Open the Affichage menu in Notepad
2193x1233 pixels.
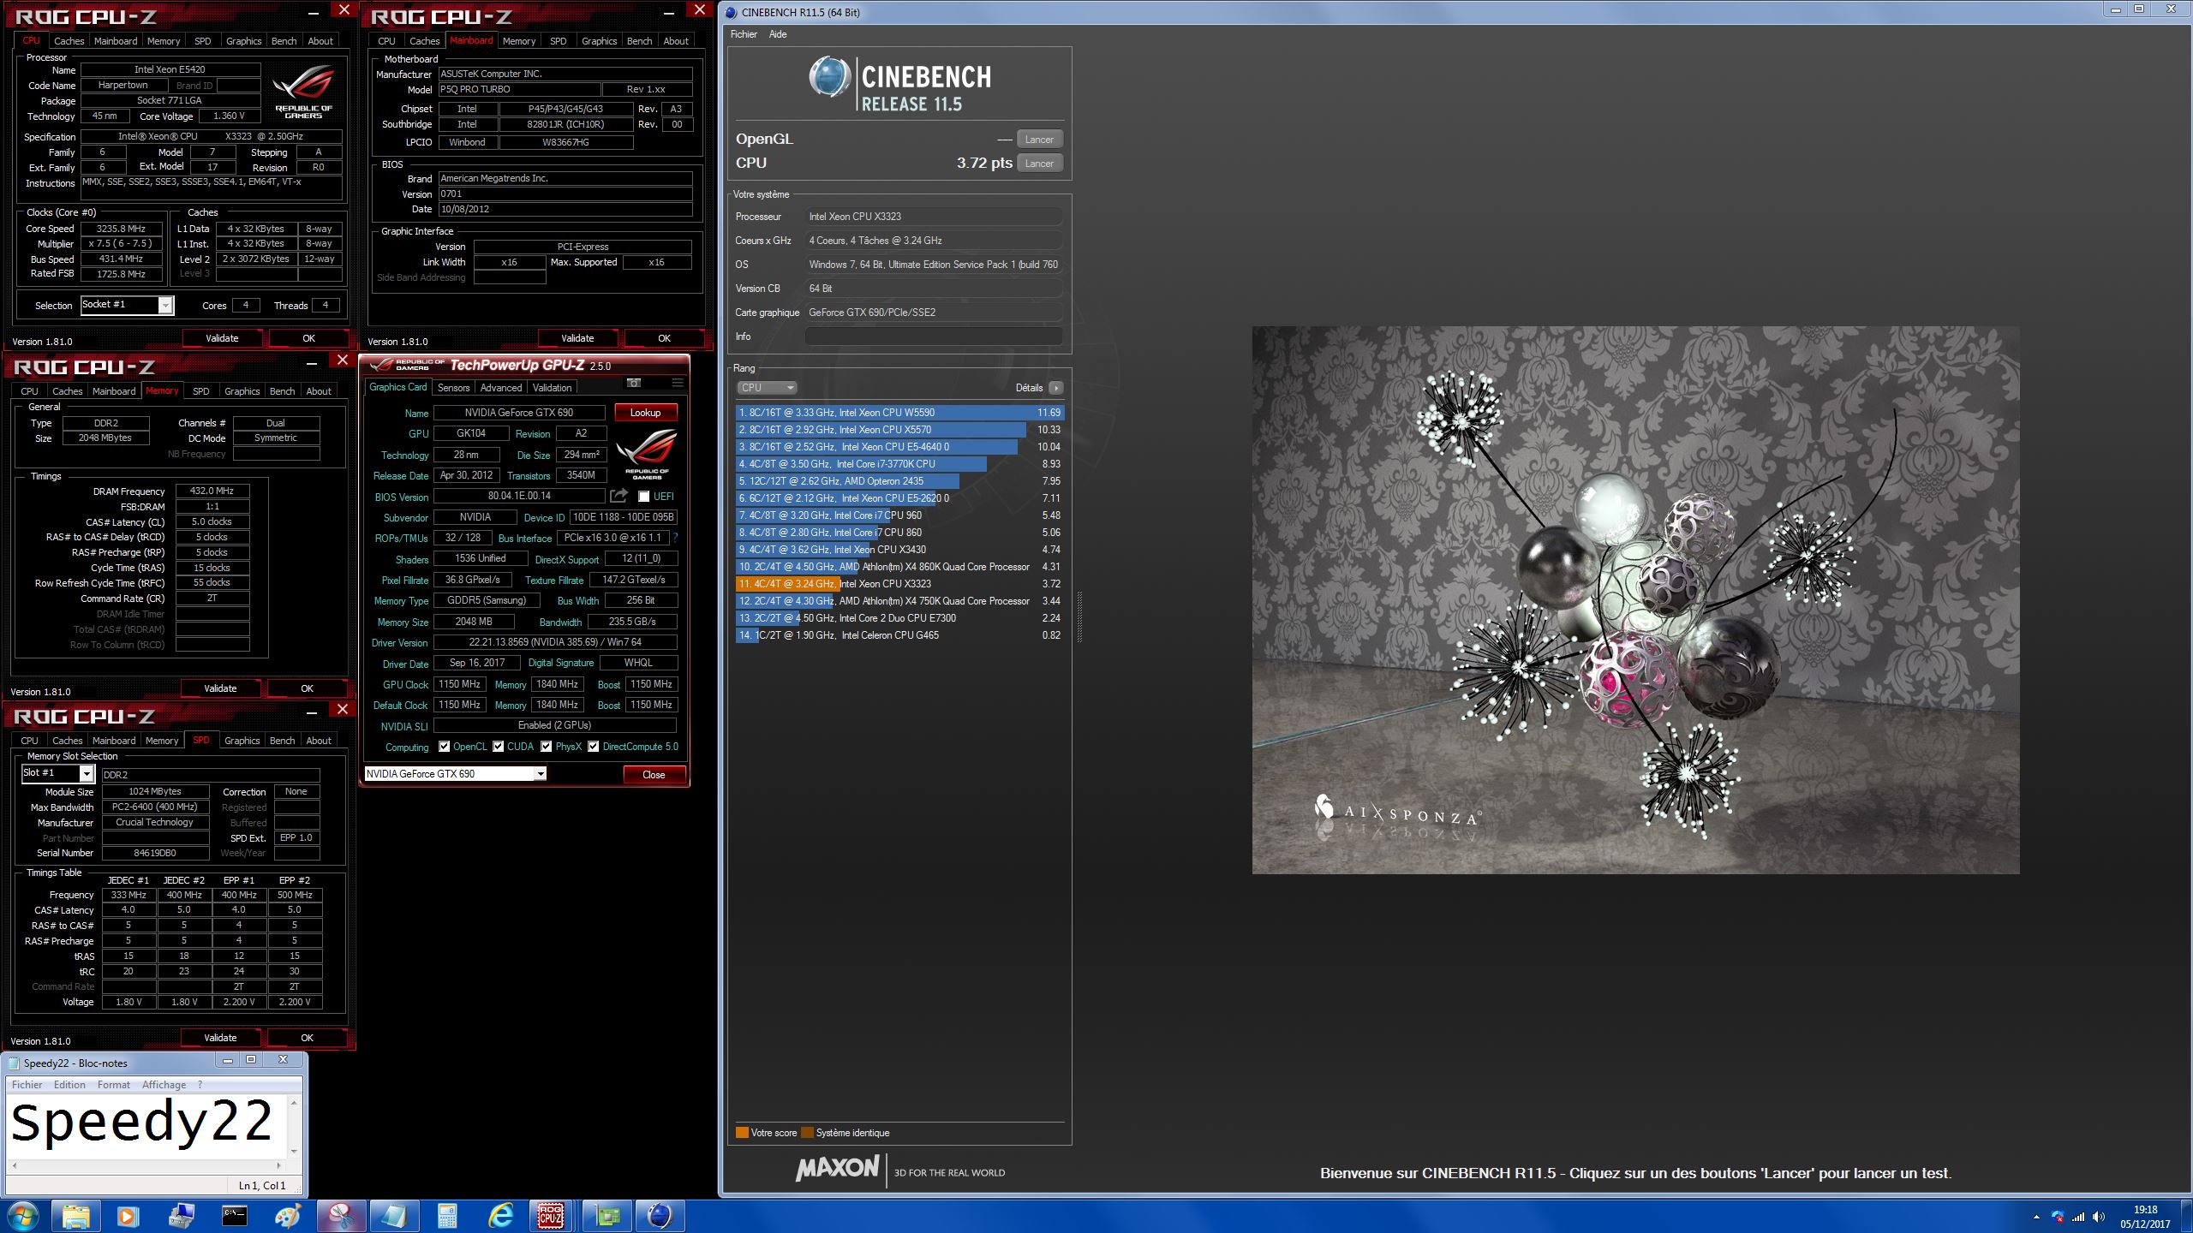coord(164,1085)
